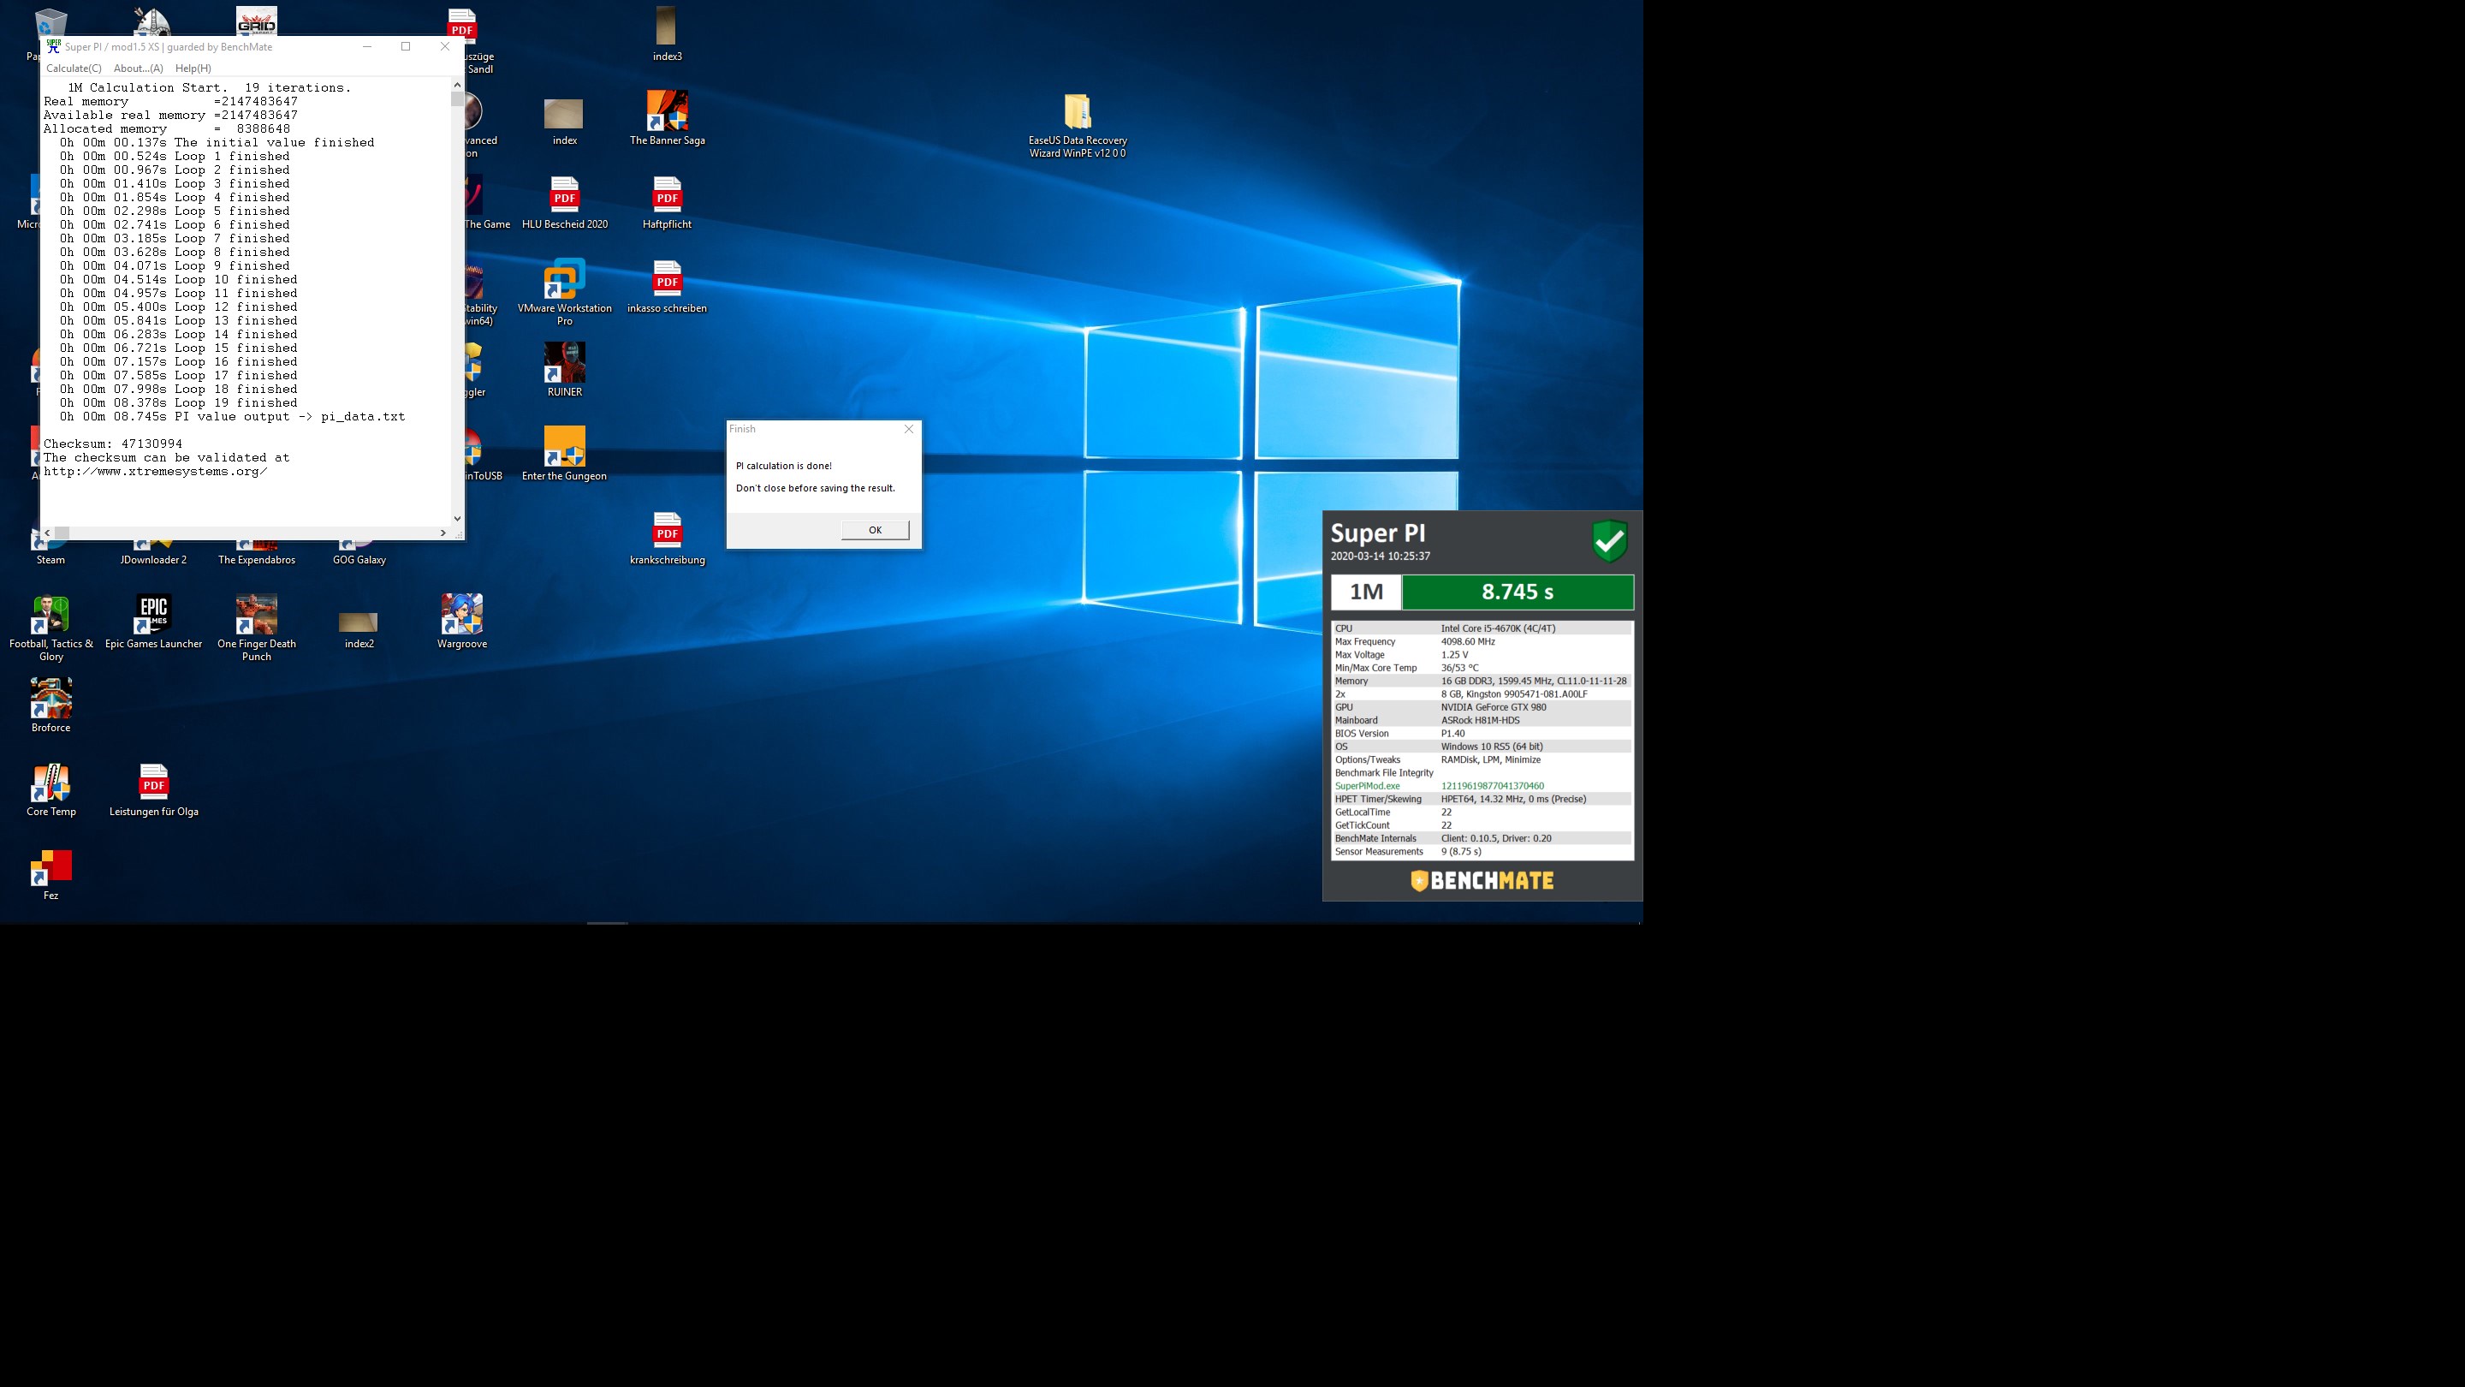The width and height of the screenshot is (2465, 1387).
Task: Select the Recycle Bin desktop icon
Action: click(x=50, y=24)
